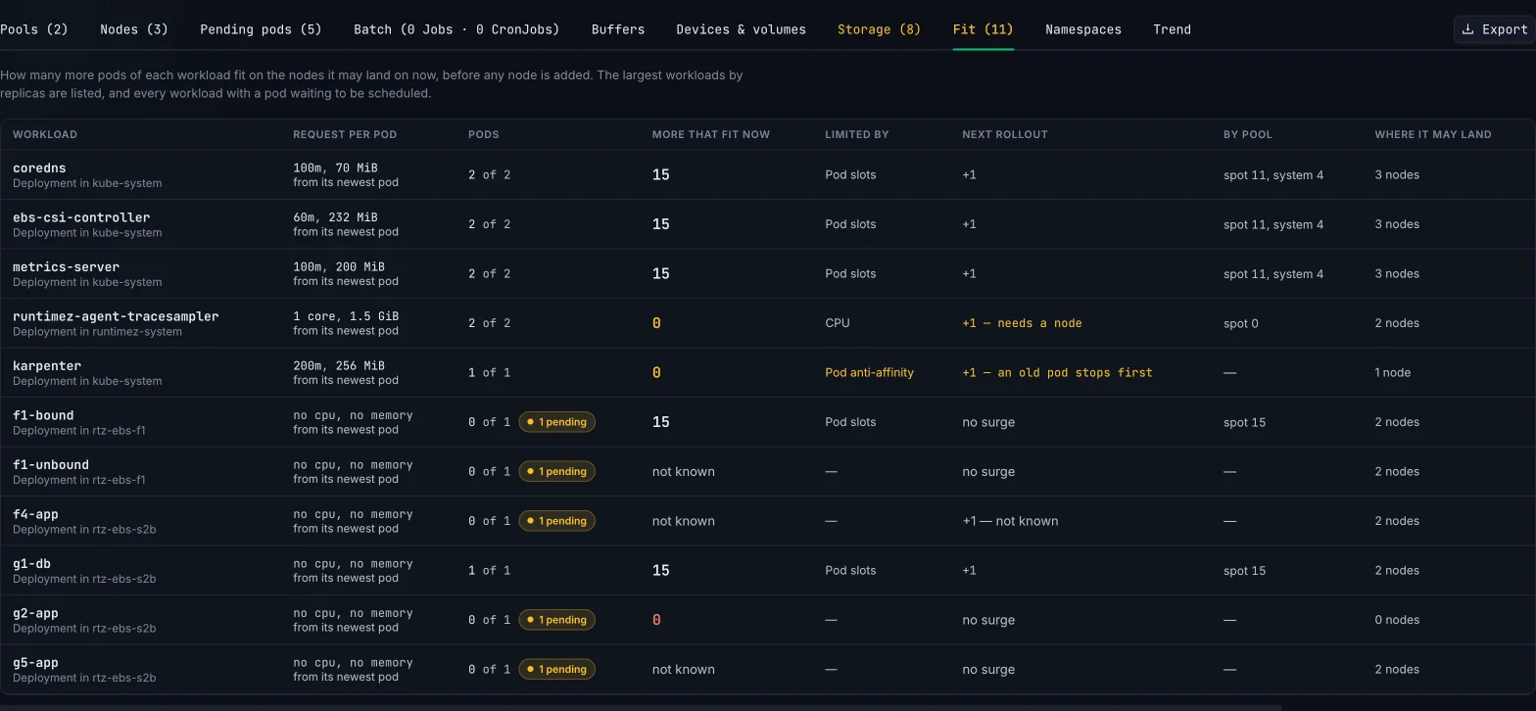
Task: Select the Batch jobs and CronJobs tab
Action: pyautogui.click(x=456, y=29)
